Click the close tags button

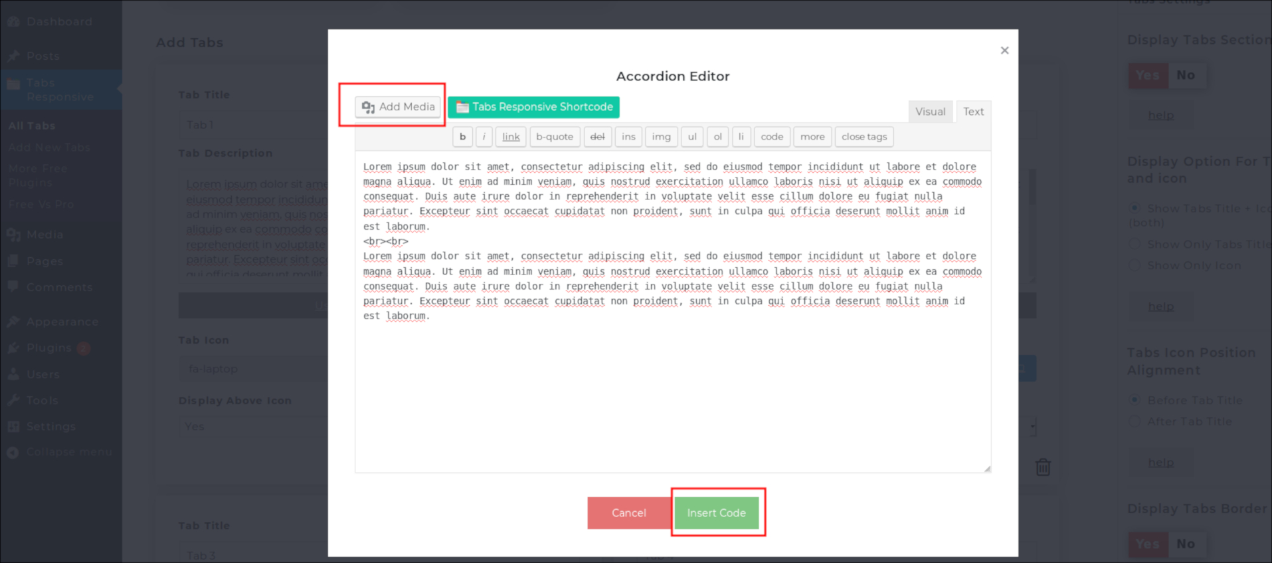click(864, 137)
